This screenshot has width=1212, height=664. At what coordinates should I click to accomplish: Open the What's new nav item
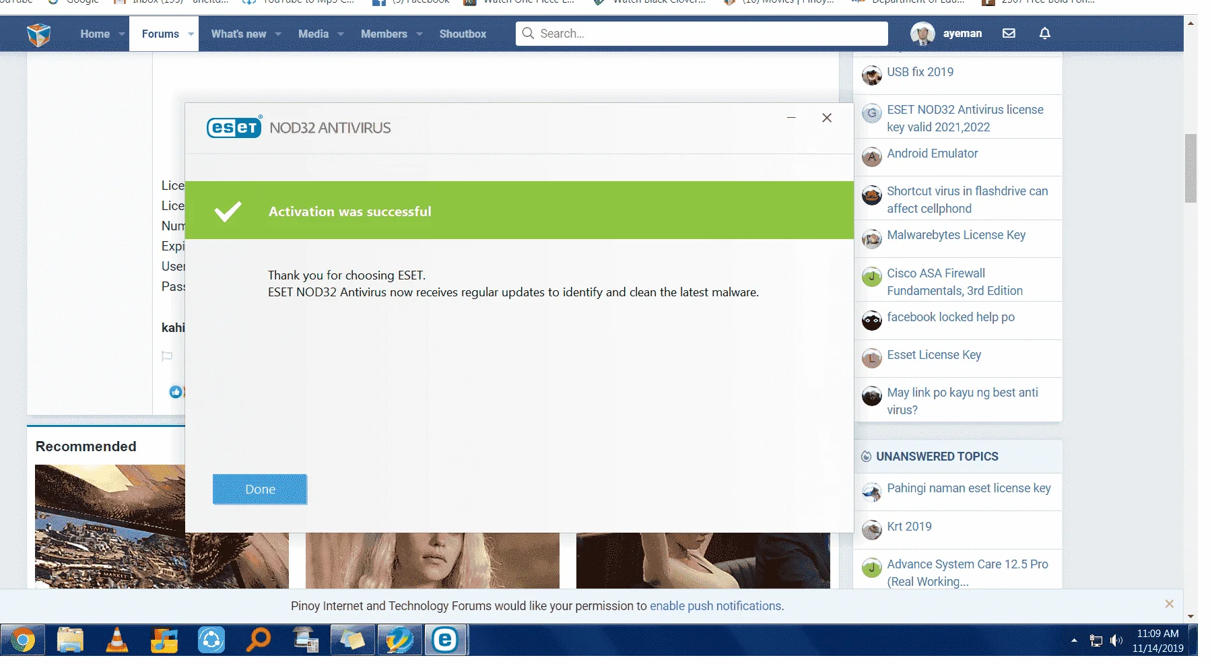[238, 34]
